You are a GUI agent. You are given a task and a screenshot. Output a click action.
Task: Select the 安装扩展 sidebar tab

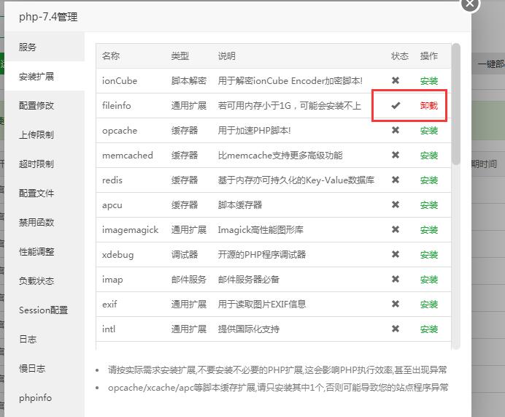pyautogui.click(x=45, y=76)
